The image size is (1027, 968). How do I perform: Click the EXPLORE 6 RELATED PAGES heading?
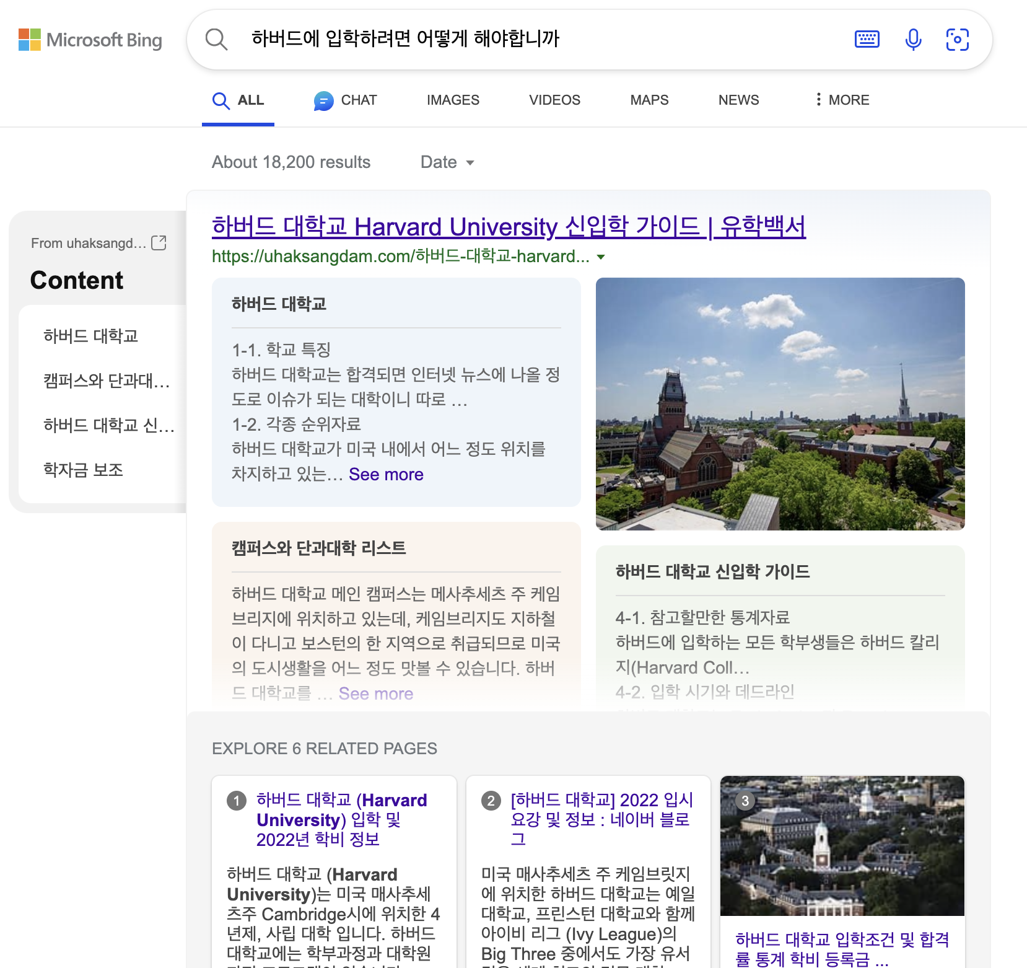coord(325,749)
